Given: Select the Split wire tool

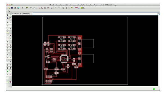Looking at the screenshot, I should pos(7,51).
